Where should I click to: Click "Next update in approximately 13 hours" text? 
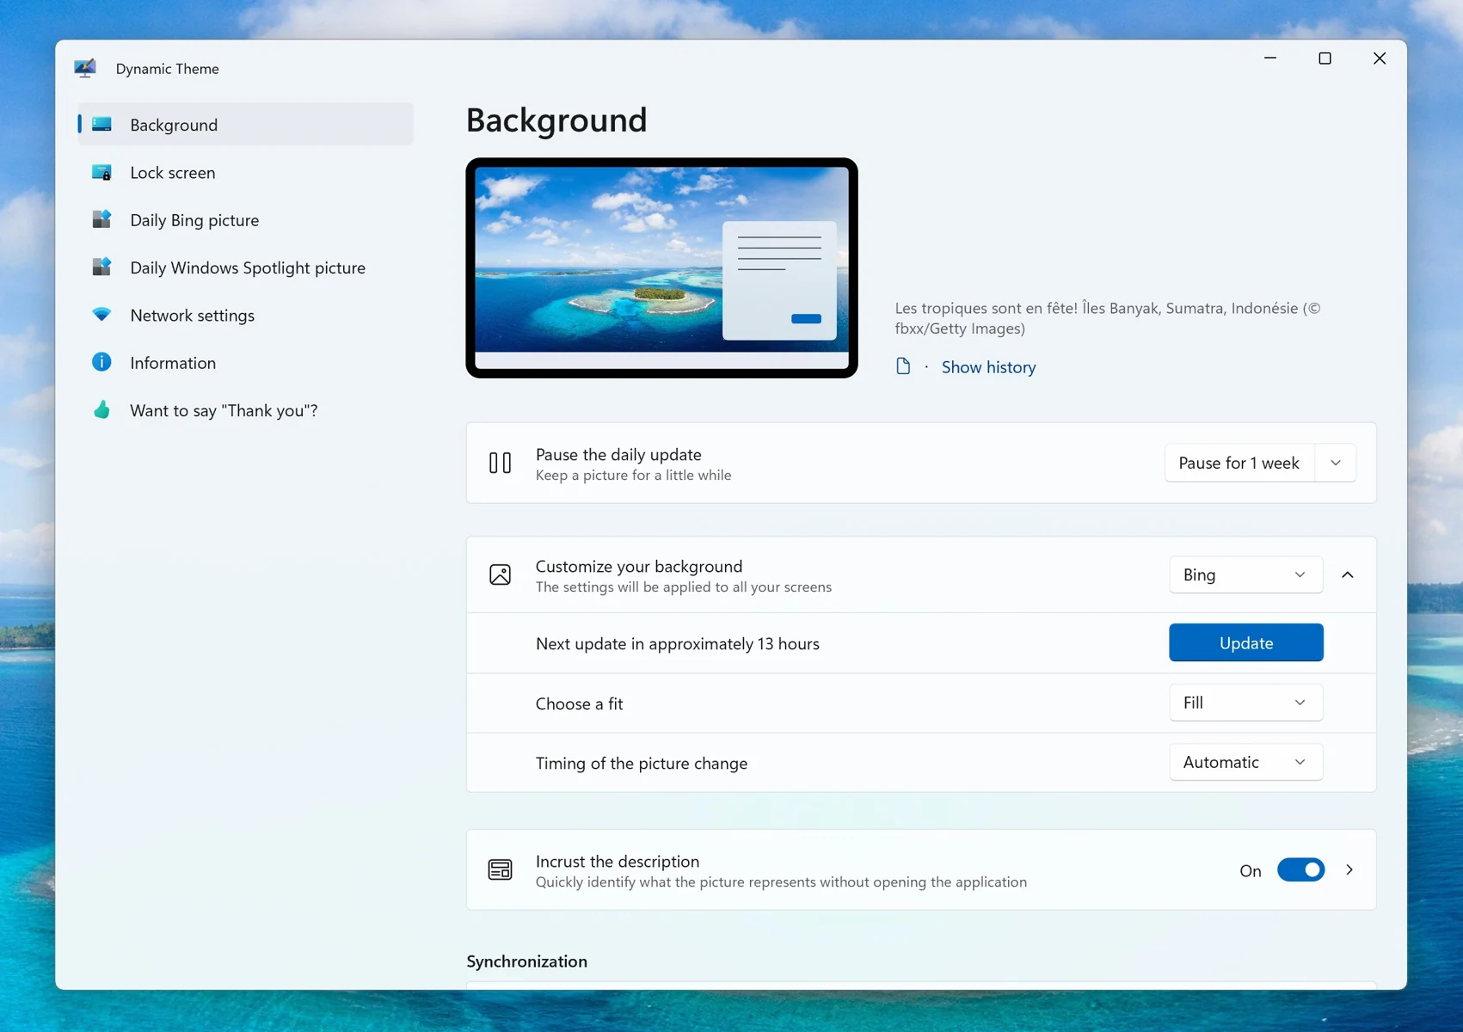coord(677,643)
